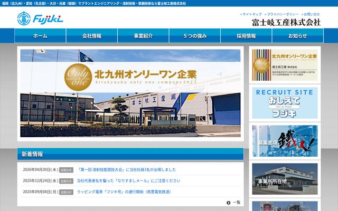
Task: Click the gold Only one emblem in the main banner
Action: [78, 77]
